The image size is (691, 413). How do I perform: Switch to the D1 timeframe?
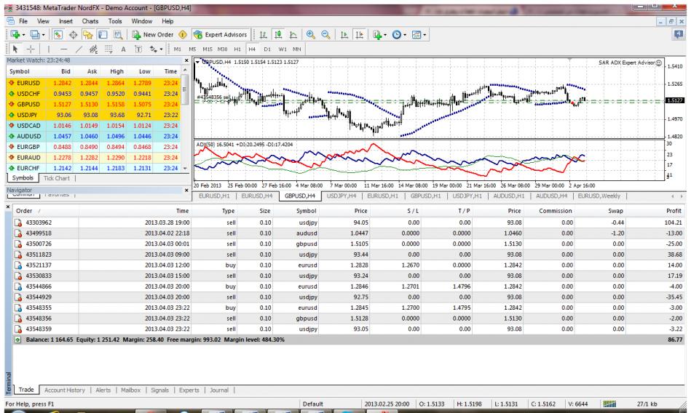coord(266,49)
